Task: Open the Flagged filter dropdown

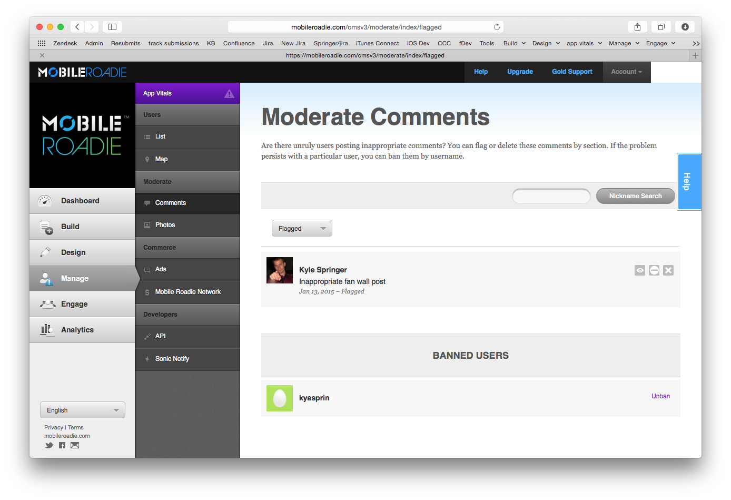Action: (x=302, y=228)
